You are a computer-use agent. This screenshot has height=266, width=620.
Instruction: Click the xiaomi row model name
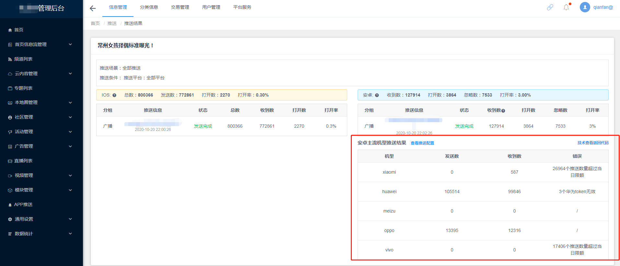coord(389,172)
